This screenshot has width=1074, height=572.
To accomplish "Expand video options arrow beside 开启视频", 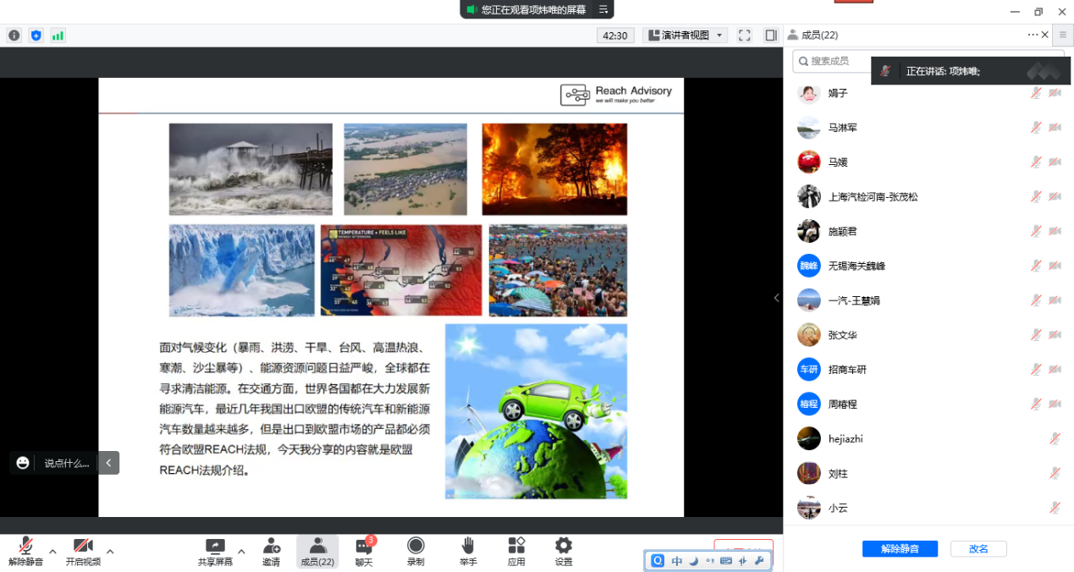I will click(x=110, y=552).
